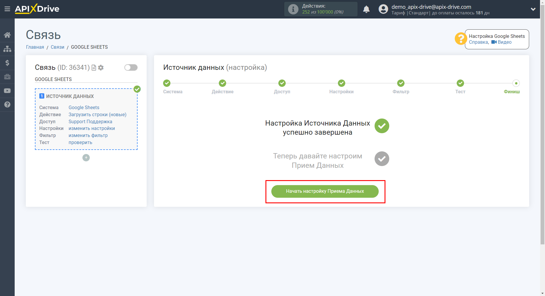The image size is (545, 296).
Task: Open Главная breadcrumb link
Action: click(x=35, y=47)
